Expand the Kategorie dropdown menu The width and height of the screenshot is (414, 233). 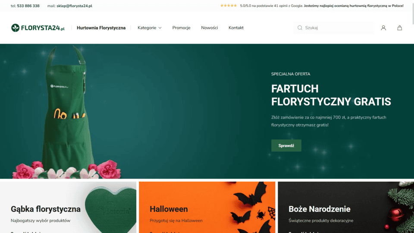(x=150, y=28)
